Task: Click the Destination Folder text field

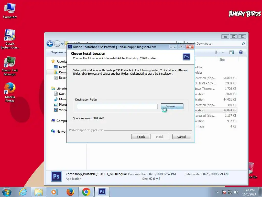Action: (x=117, y=106)
